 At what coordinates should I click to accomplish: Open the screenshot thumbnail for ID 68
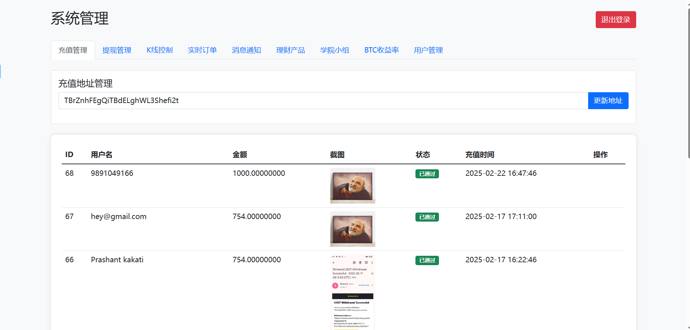coord(352,186)
